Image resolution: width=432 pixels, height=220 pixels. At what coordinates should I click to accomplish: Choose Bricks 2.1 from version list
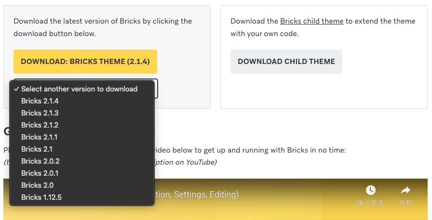[82, 149]
